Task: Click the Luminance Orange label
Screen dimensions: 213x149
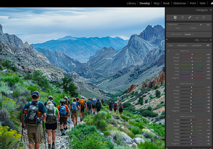Action: pos(176,123)
